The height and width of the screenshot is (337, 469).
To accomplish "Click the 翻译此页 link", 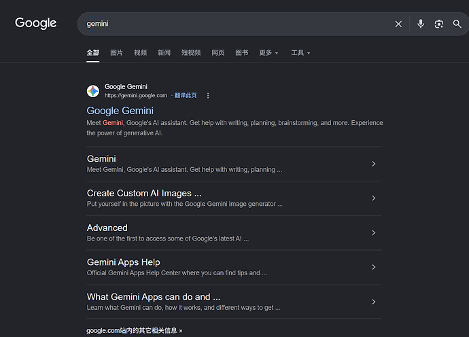I will tap(186, 95).
